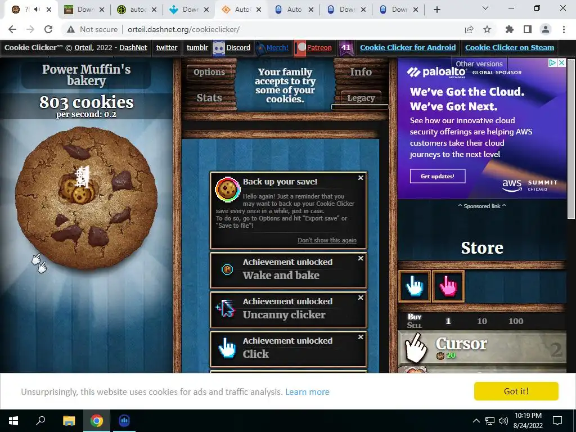The image size is (576, 432).
Task: Open the Discord link
Action: 238,48
